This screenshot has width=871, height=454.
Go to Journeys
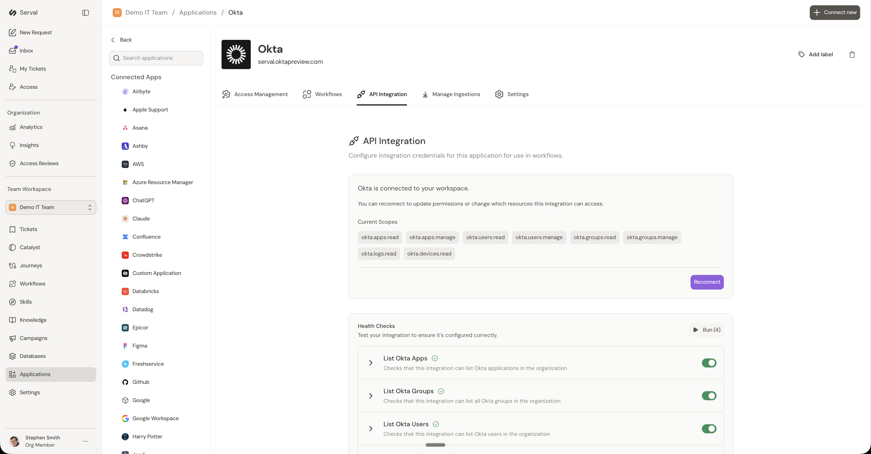tap(51, 266)
